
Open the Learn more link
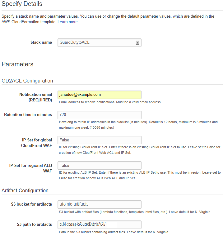point(68,22)
